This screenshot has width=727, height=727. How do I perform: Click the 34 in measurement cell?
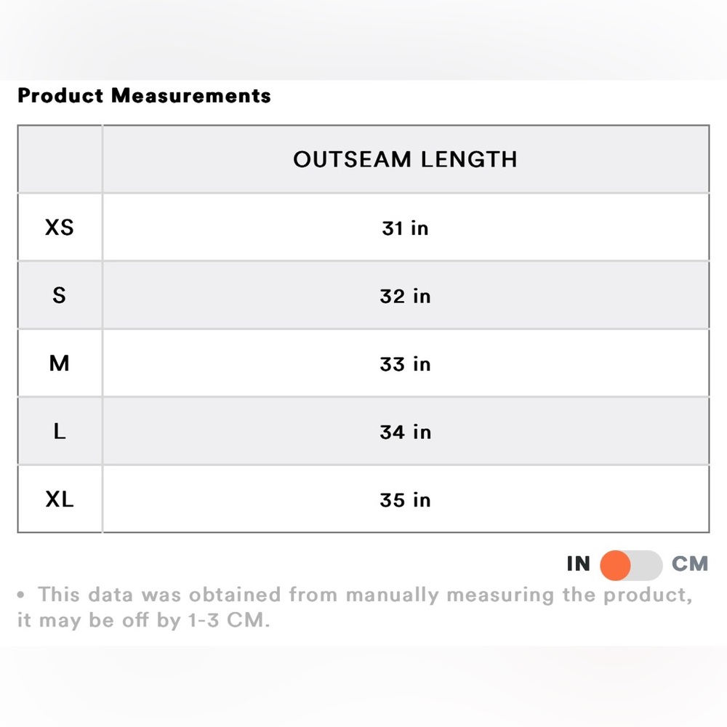click(x=405, y=432)
